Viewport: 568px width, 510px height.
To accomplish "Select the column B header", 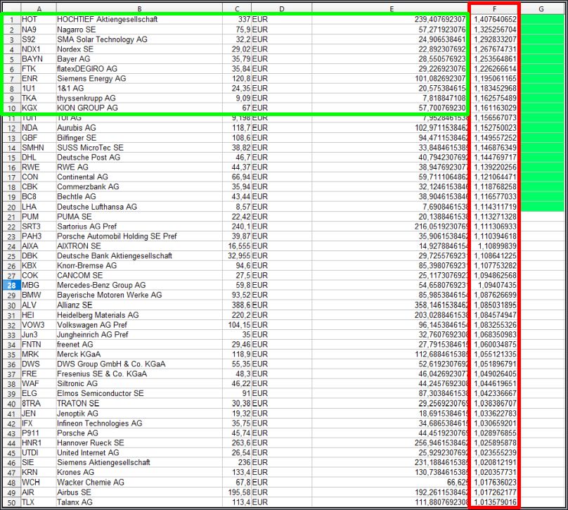I will click(138, 8).
